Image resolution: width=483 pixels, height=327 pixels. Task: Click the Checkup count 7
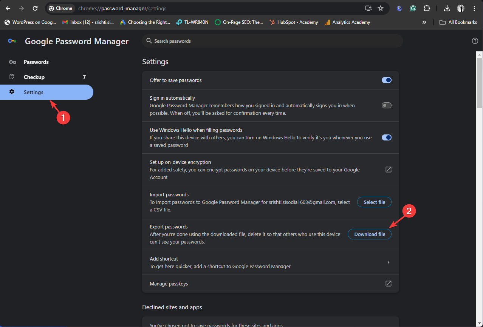click(x=84, y=77)
